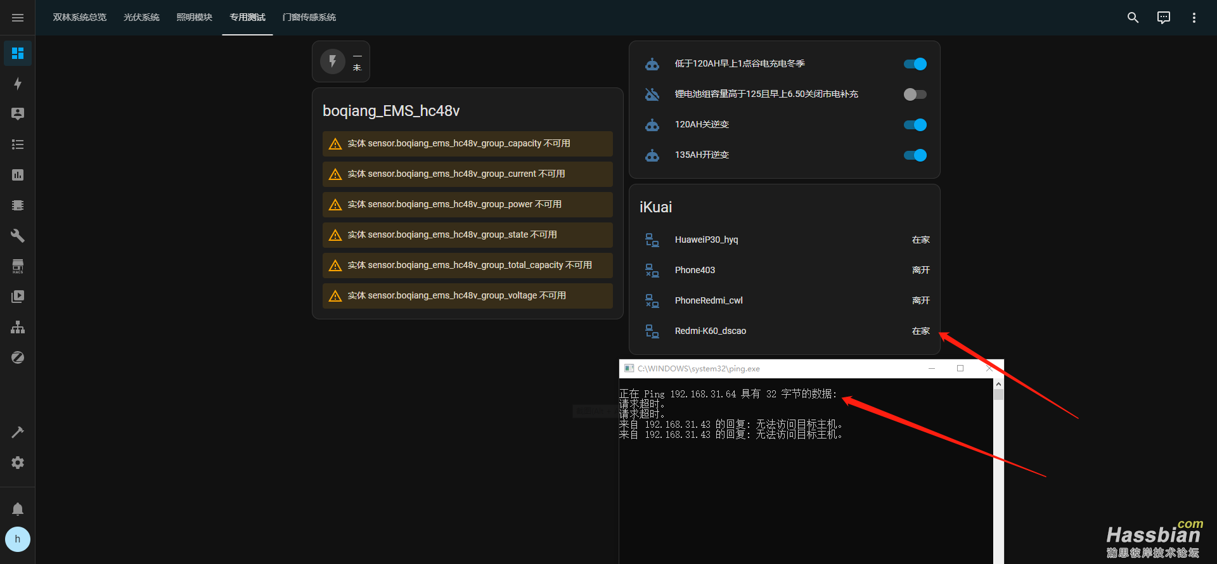This screenshot has height=564, width=1217.
Task: Click 在家 state of HuaweiP30_hyq
Action: pyautogui.click(x=921, y=240)
